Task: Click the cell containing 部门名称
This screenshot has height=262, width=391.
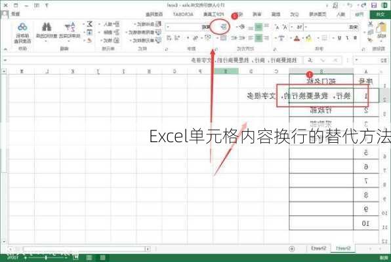Action: [321, 81]
